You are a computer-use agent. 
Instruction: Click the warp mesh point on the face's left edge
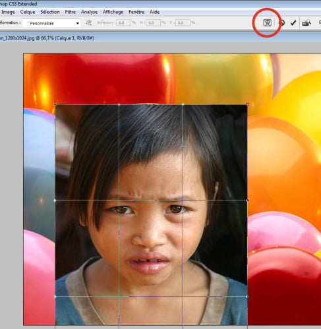pyautogui.click(x=55, y=200)
